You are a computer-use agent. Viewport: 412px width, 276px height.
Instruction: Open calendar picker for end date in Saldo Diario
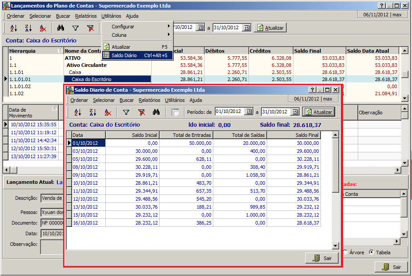click(x=295, y=112)
